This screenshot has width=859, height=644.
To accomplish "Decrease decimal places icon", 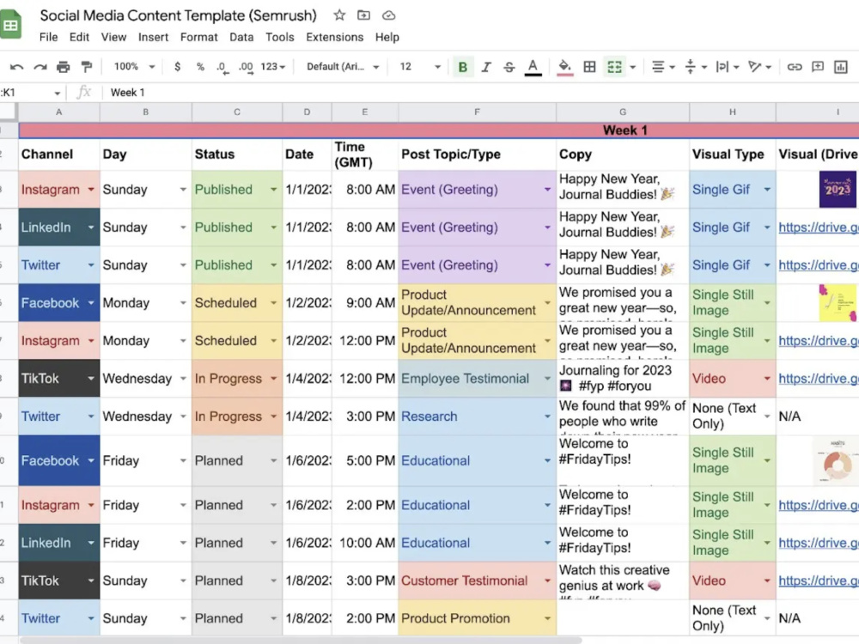I will coord(222,67).
